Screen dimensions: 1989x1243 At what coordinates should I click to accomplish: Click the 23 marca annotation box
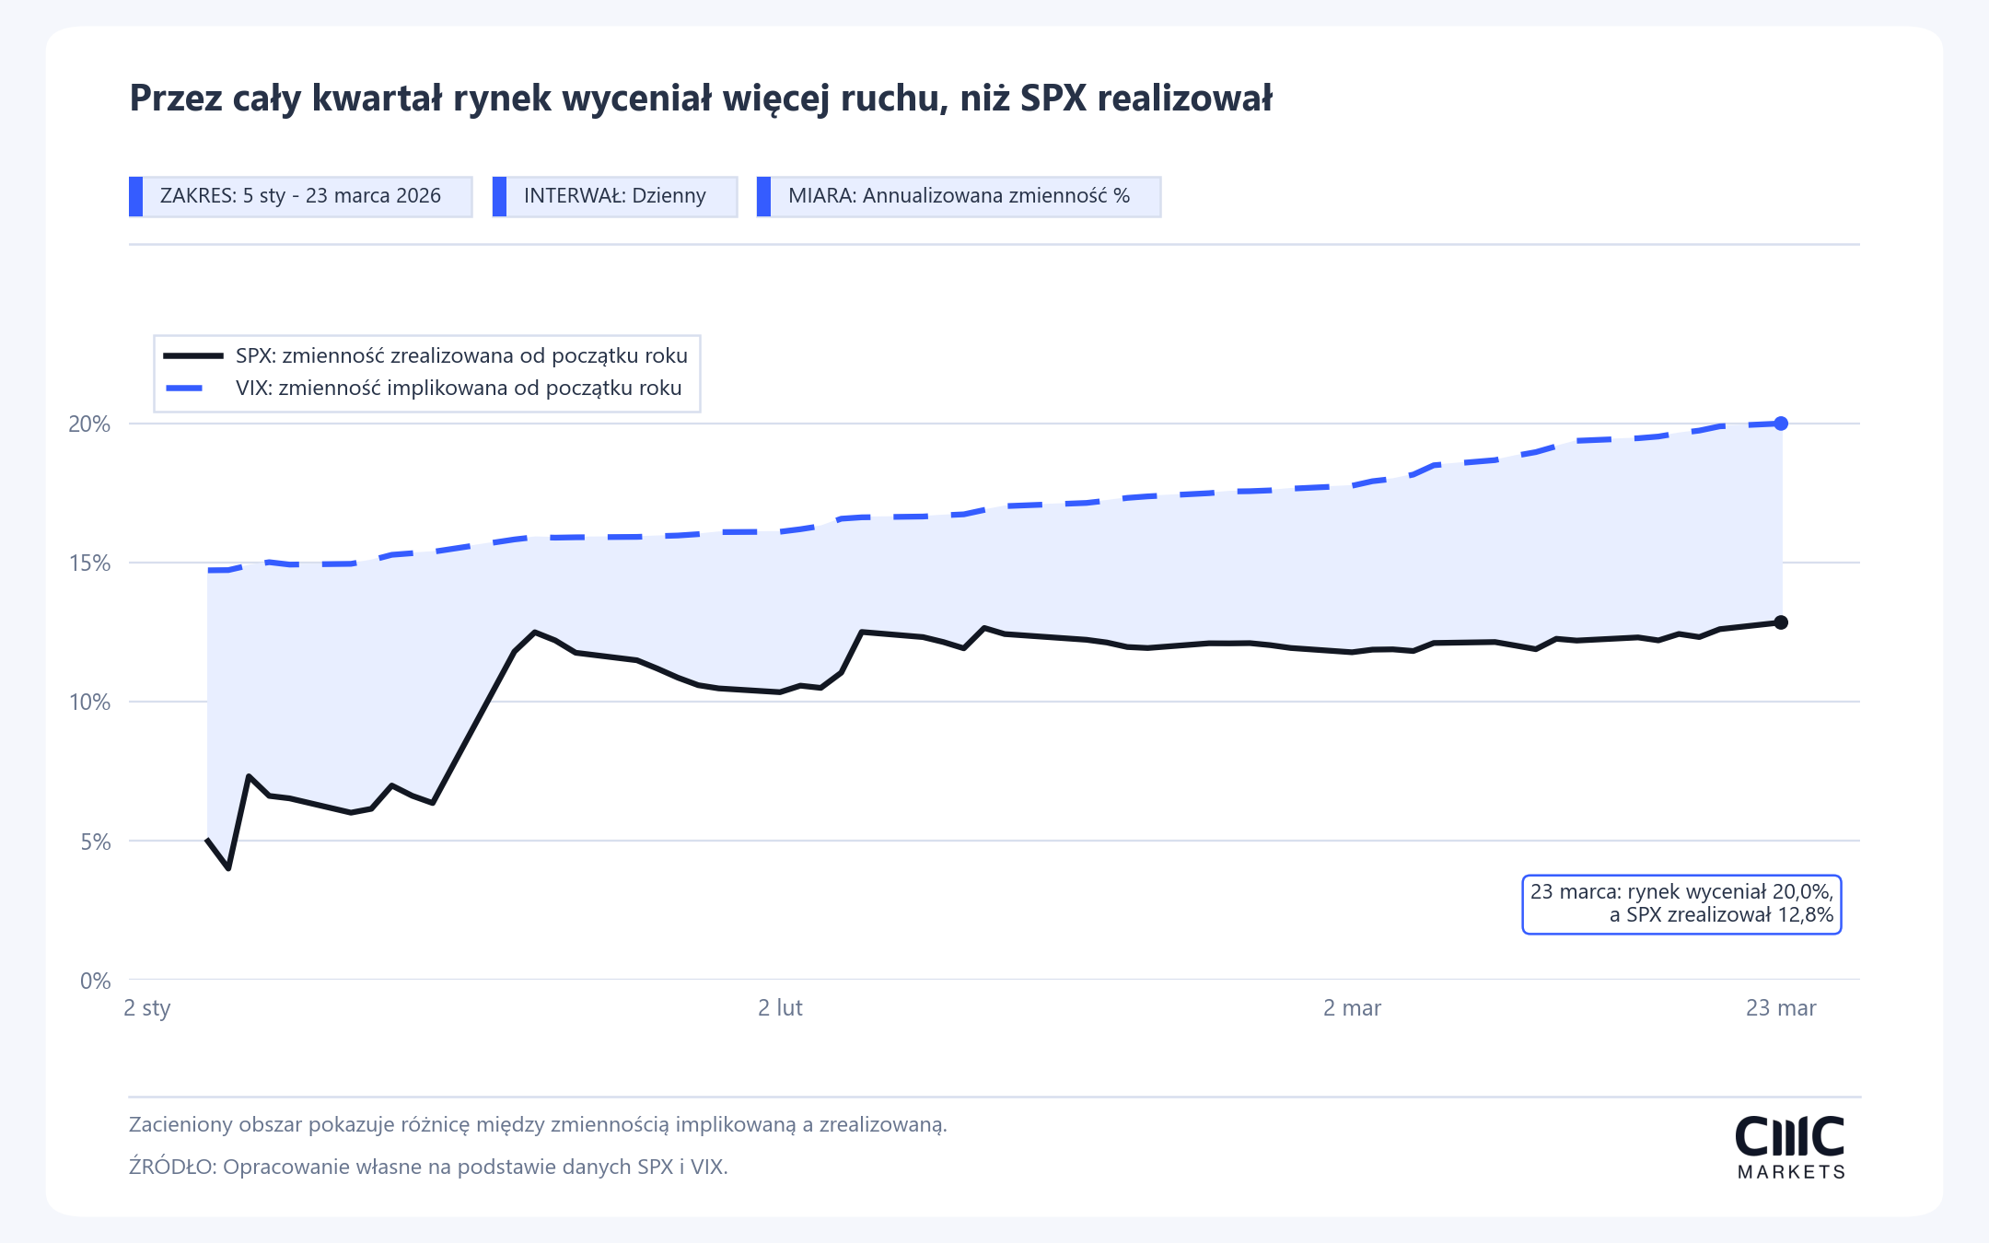(1681, 904)
